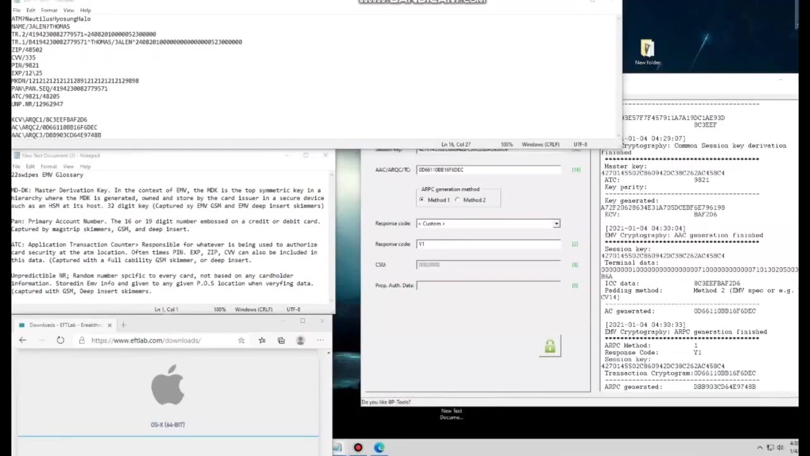Screen dimensions: 810x456
Task: Open Edit menu in the glossary Notepad
Action: tap(31, 167)
